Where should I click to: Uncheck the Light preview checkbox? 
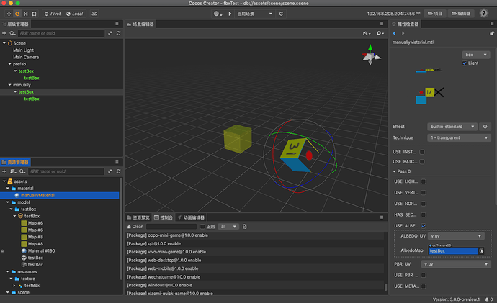point(465,63)
